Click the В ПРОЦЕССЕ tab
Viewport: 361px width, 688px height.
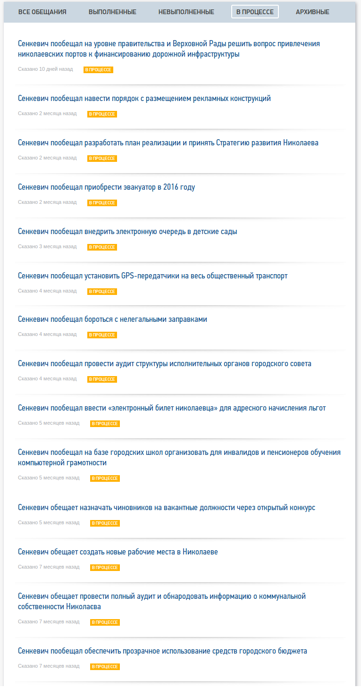[255, 12]
